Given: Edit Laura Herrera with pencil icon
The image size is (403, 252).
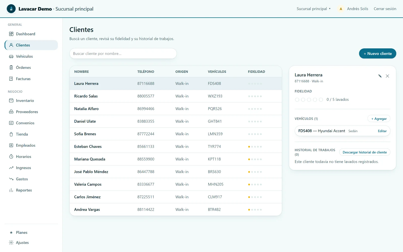Looking at the screenshot, I should click(380, 76).
